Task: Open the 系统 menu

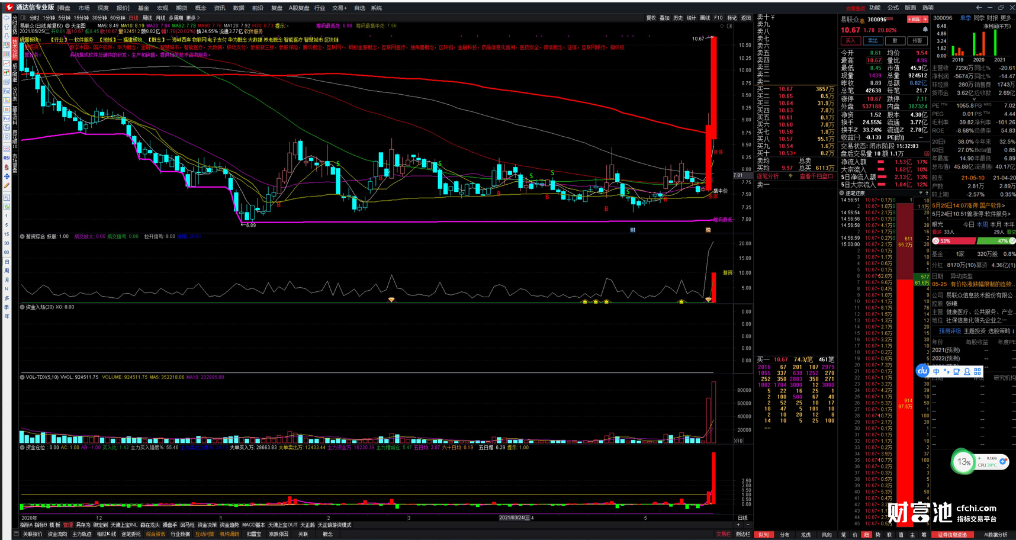Action: tap(376, 8)
